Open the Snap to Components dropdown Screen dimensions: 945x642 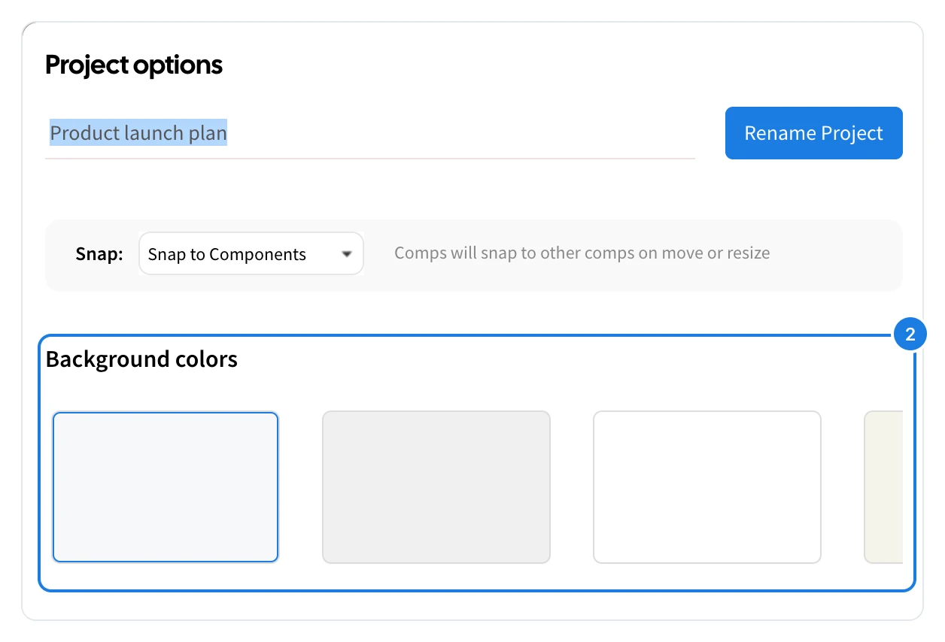251,253
